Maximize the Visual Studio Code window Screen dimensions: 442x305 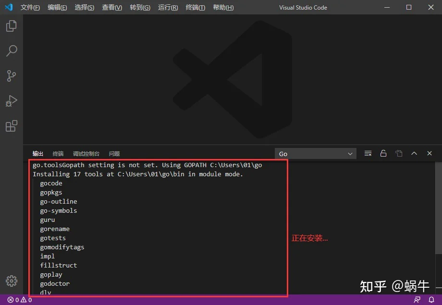point(409,7)
